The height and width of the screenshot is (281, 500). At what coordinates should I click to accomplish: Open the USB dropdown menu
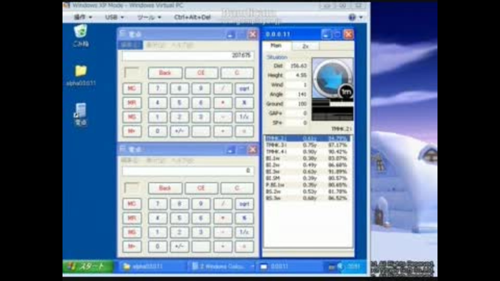point(114,17)
